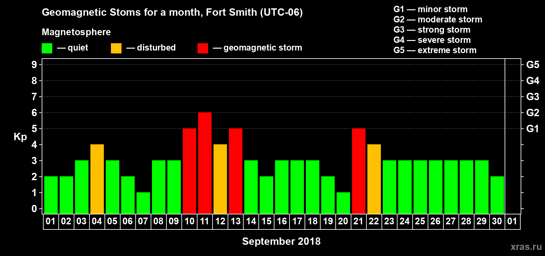Click the orange bar for day 12
This screenshot has height=256, width=545.
[x=220, y=179]
